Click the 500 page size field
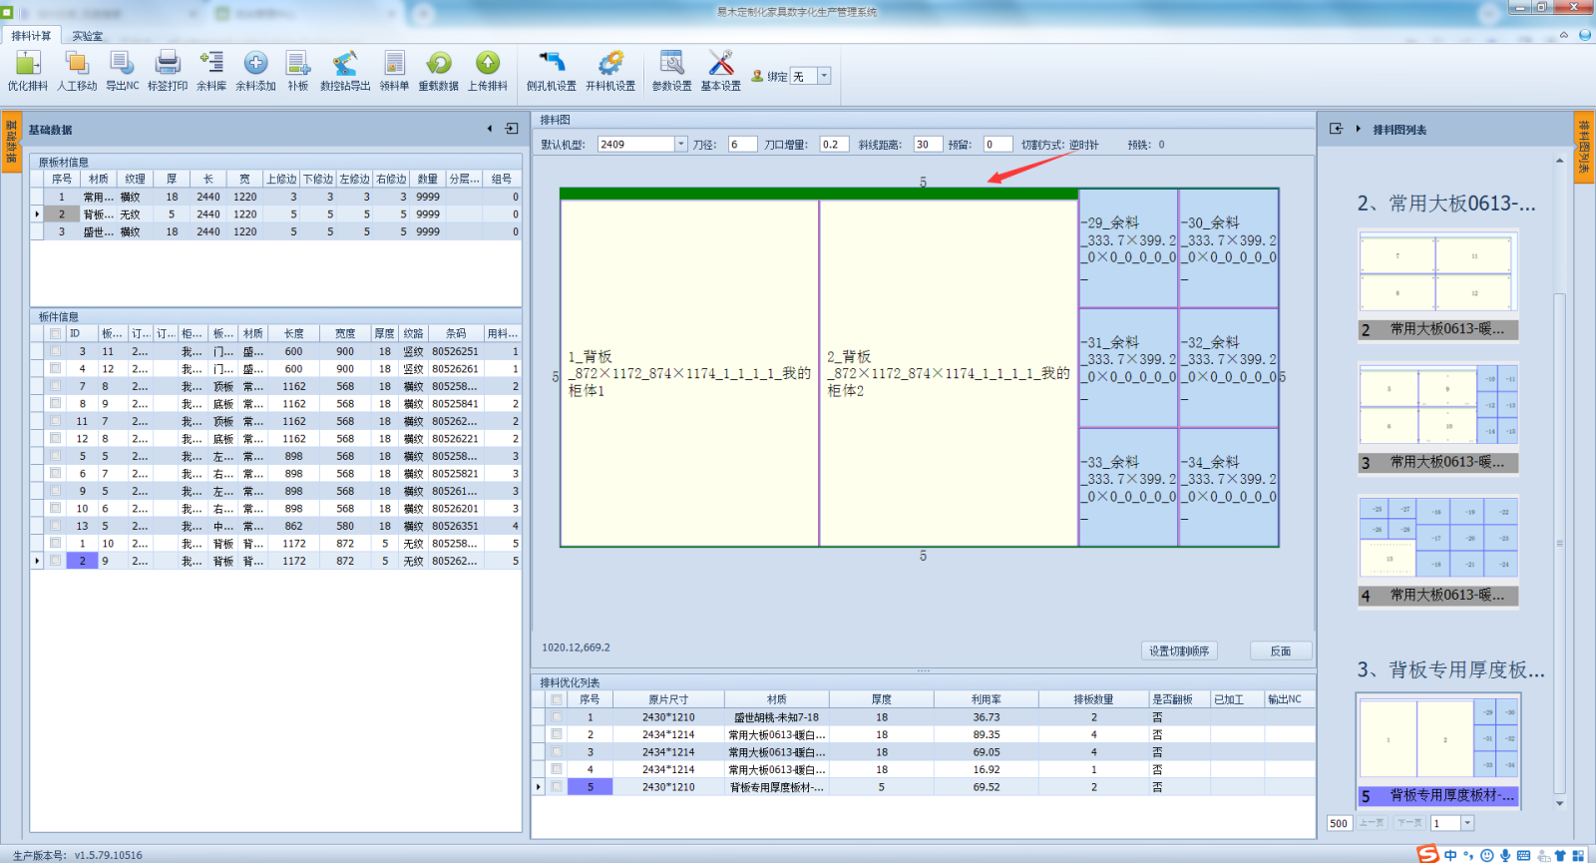Image resolution: width=1596 pixels, height=863 pixels. pos(1339,823)
